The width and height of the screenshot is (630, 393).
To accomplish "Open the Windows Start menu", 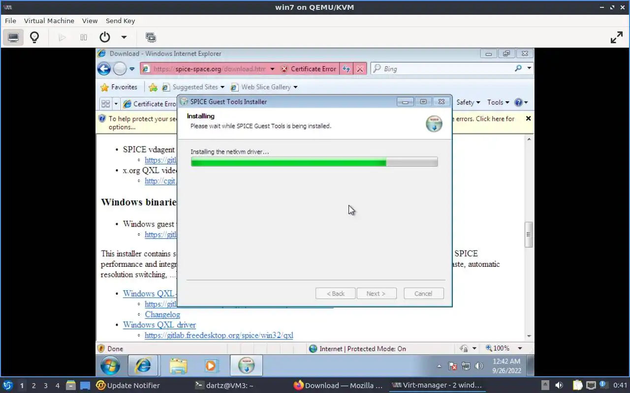I will [110, 366].
